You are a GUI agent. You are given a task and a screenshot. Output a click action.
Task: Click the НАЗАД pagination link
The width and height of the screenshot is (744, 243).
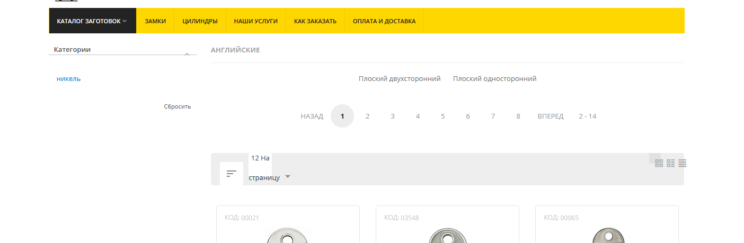[312, 116]
